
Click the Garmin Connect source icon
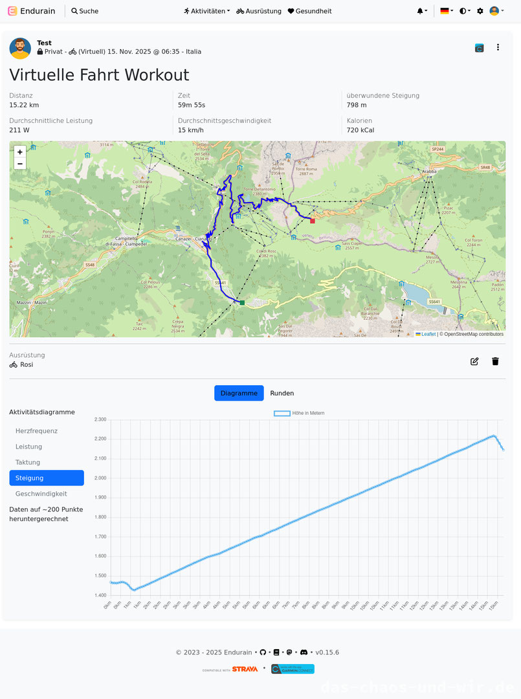(480, 47)
